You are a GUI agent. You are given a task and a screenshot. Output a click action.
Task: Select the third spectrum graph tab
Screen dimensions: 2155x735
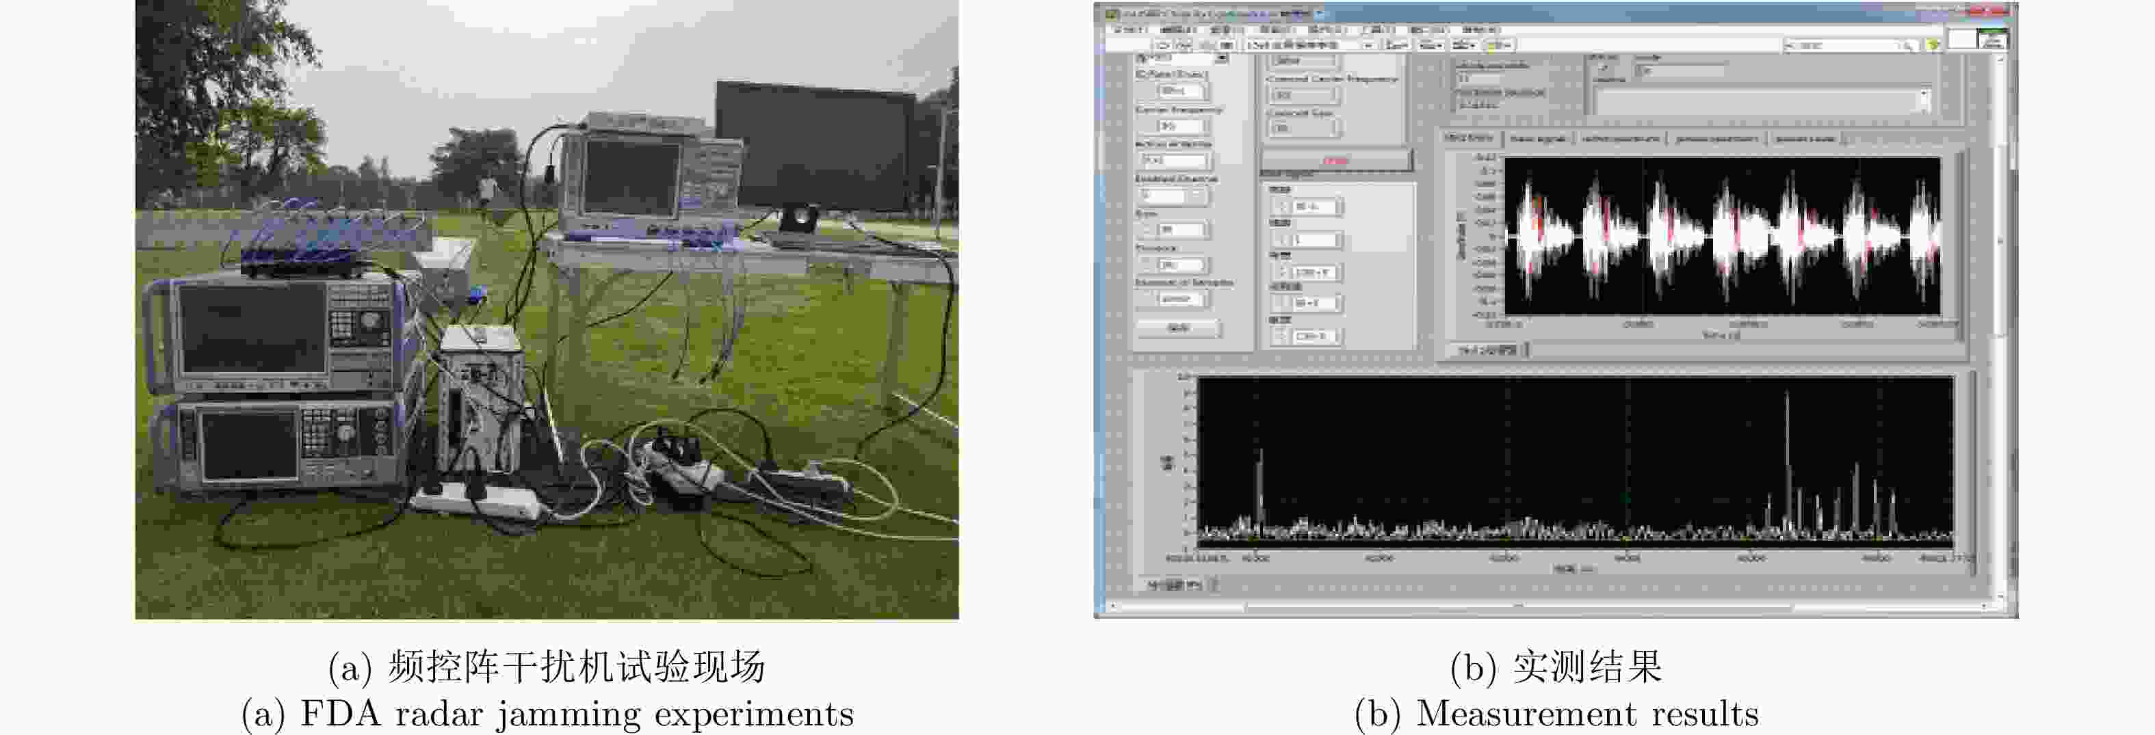tap(1621, 139)
